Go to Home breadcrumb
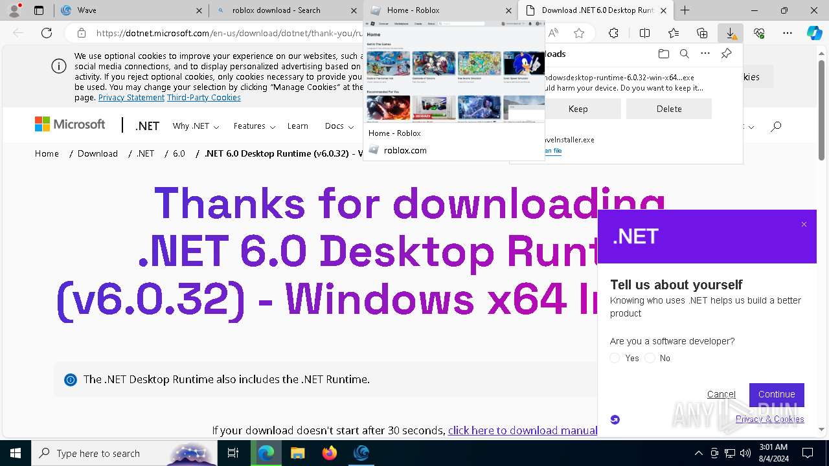The height and width of the screenshot is (466, 829). 47,153
